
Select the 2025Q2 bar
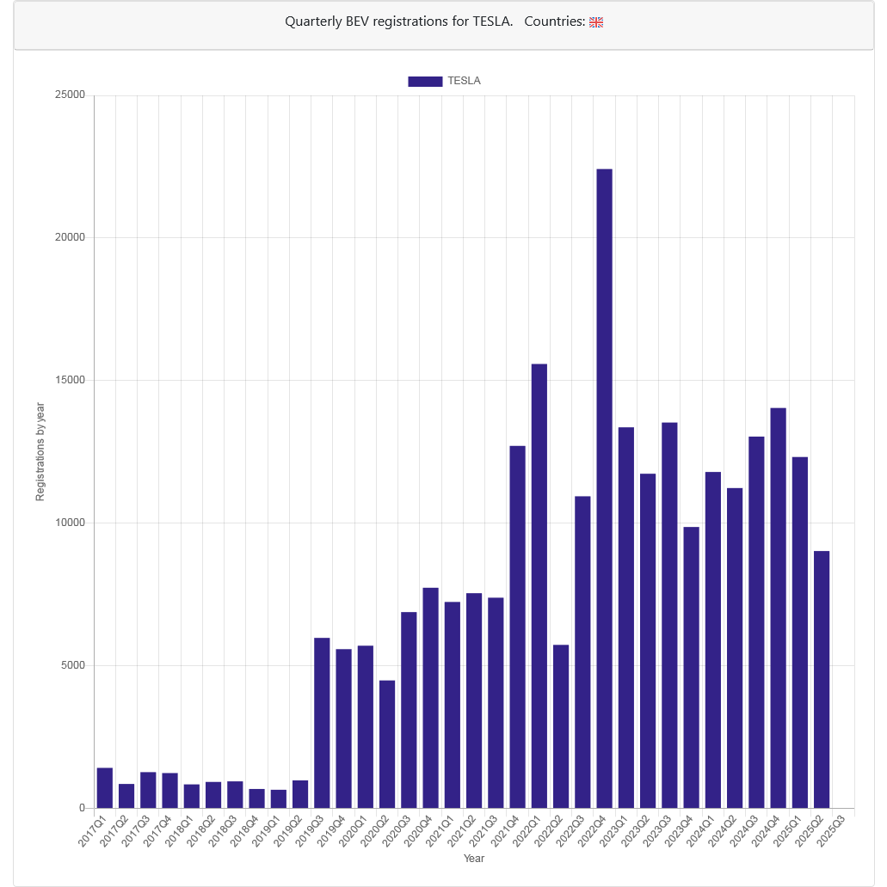tap(822, 679)
